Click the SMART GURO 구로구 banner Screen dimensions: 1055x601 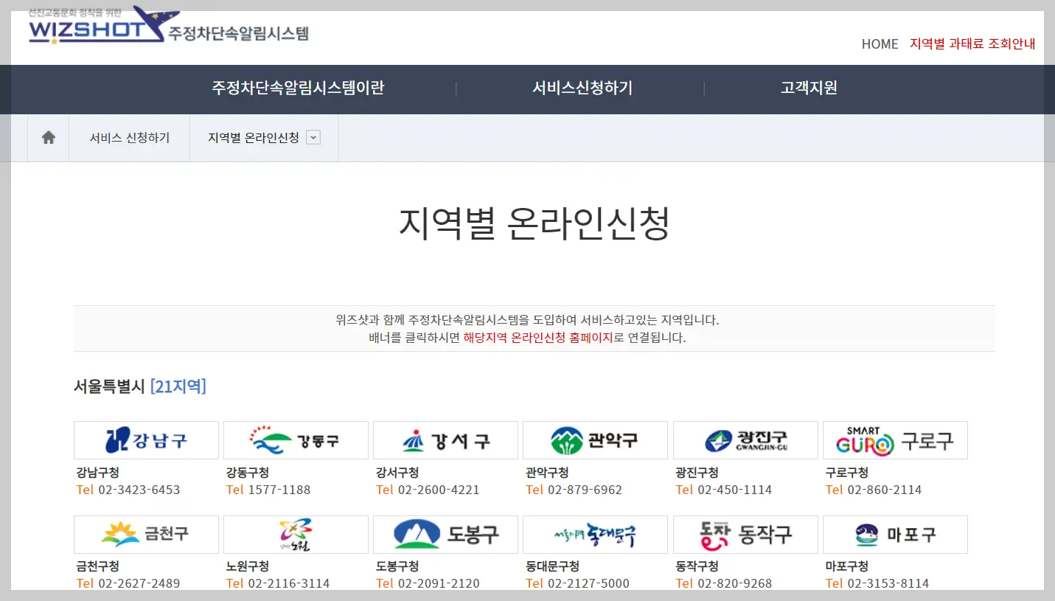tap(894, 440)
